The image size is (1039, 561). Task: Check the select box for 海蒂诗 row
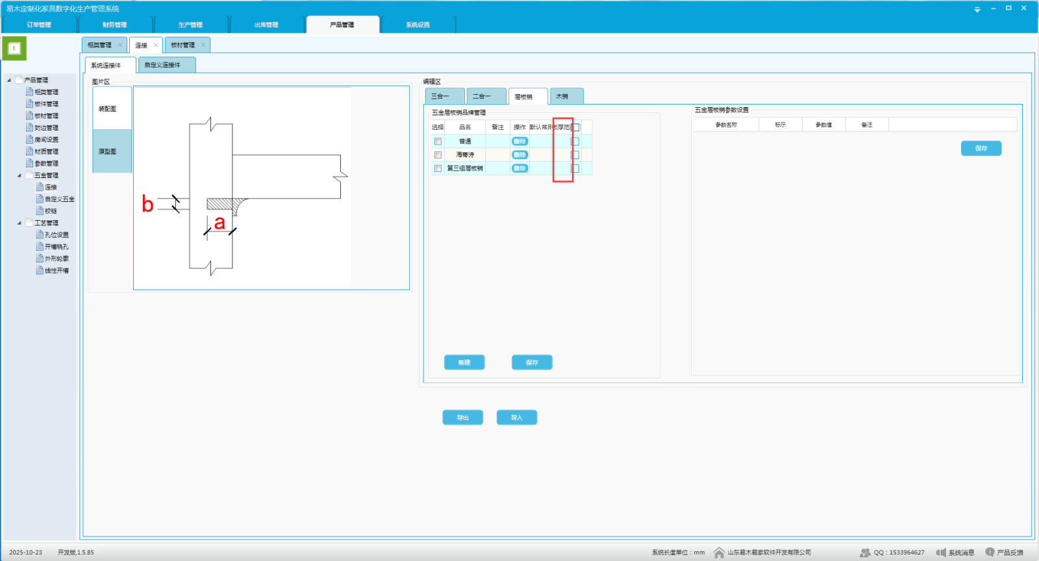tap(438, 155)
